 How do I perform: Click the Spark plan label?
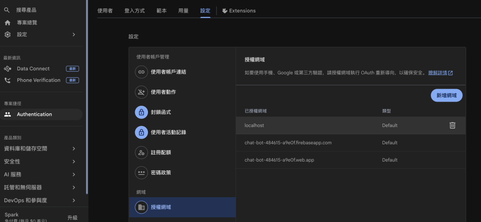12,215
